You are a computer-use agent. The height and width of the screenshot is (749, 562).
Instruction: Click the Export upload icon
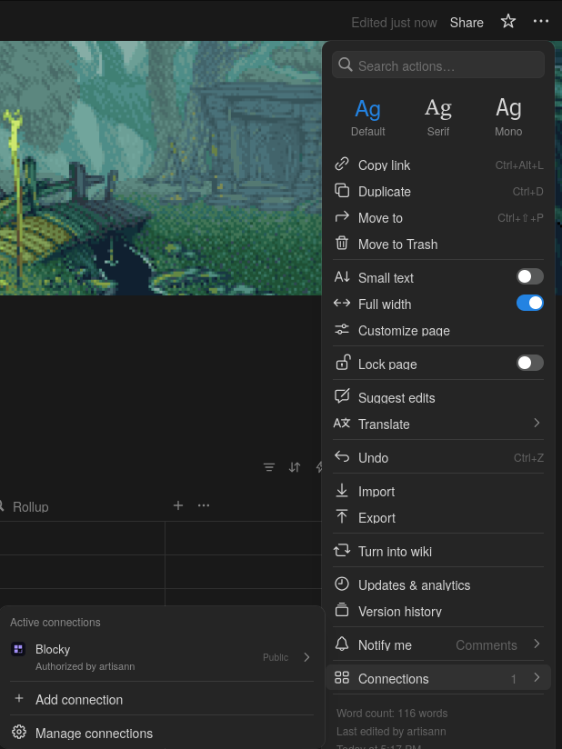click(342, 516)
